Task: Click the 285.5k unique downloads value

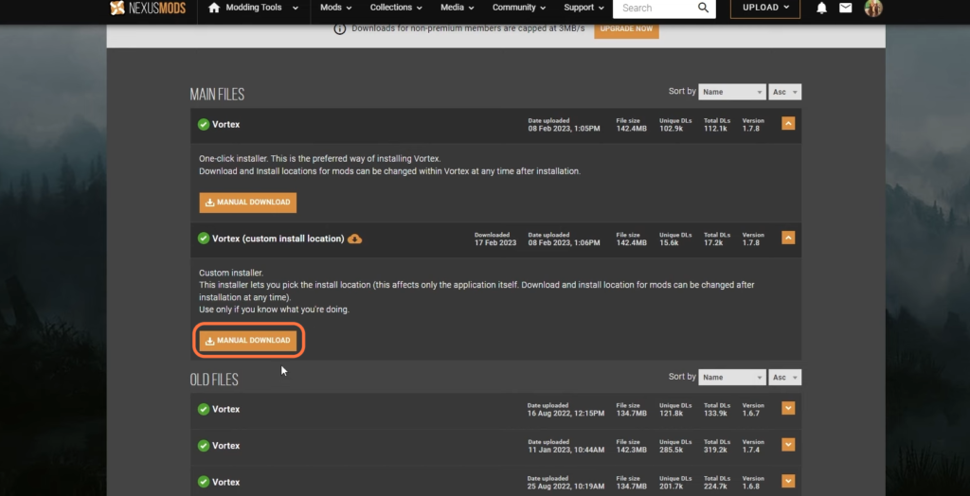Action: point(673,450)
